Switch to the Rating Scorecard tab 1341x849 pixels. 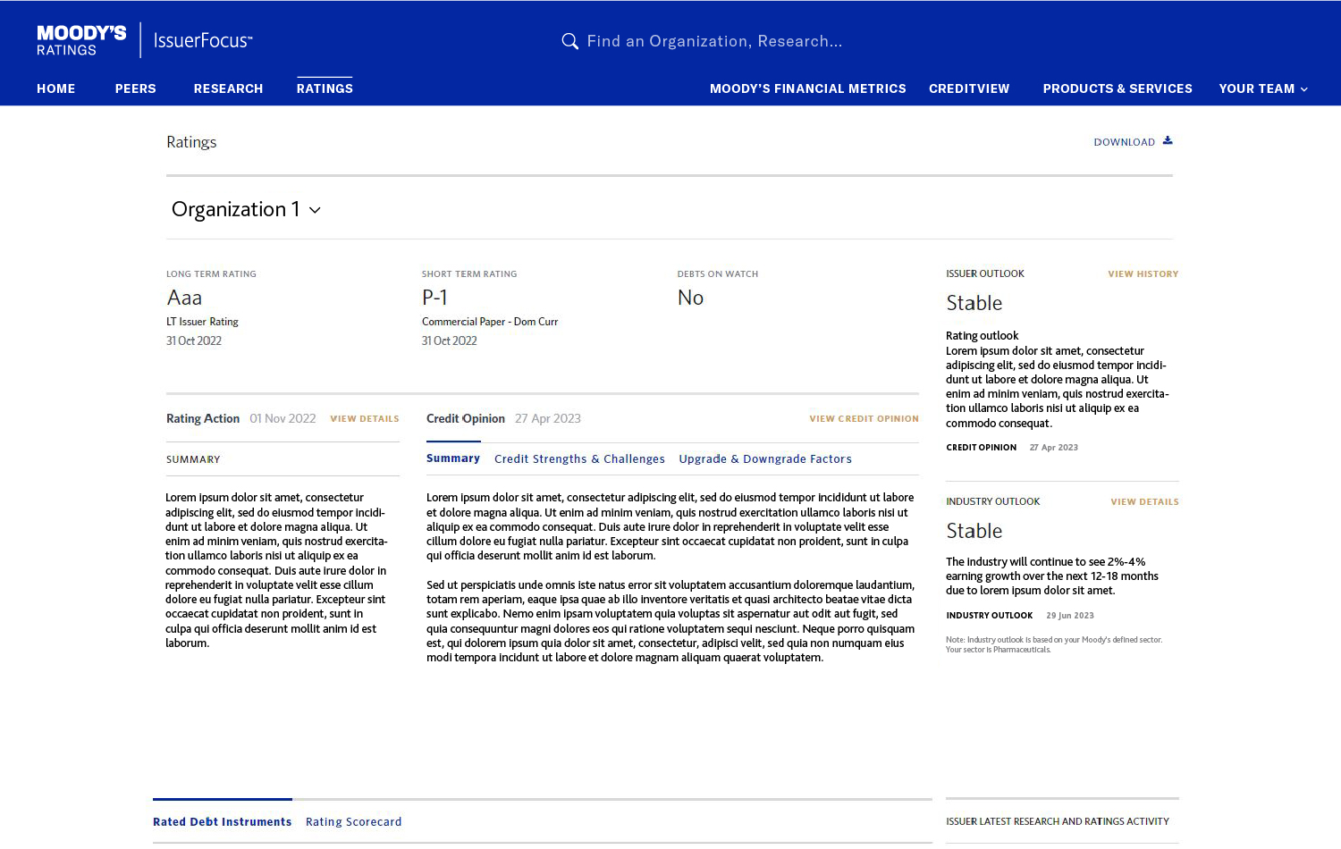pos(354,822)
